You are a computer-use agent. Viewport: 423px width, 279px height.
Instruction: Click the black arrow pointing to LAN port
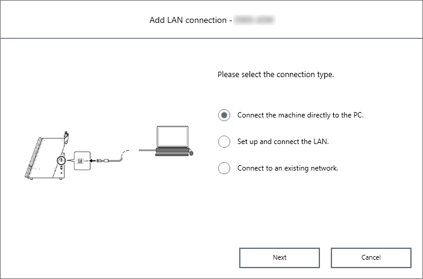coord(93,161)
